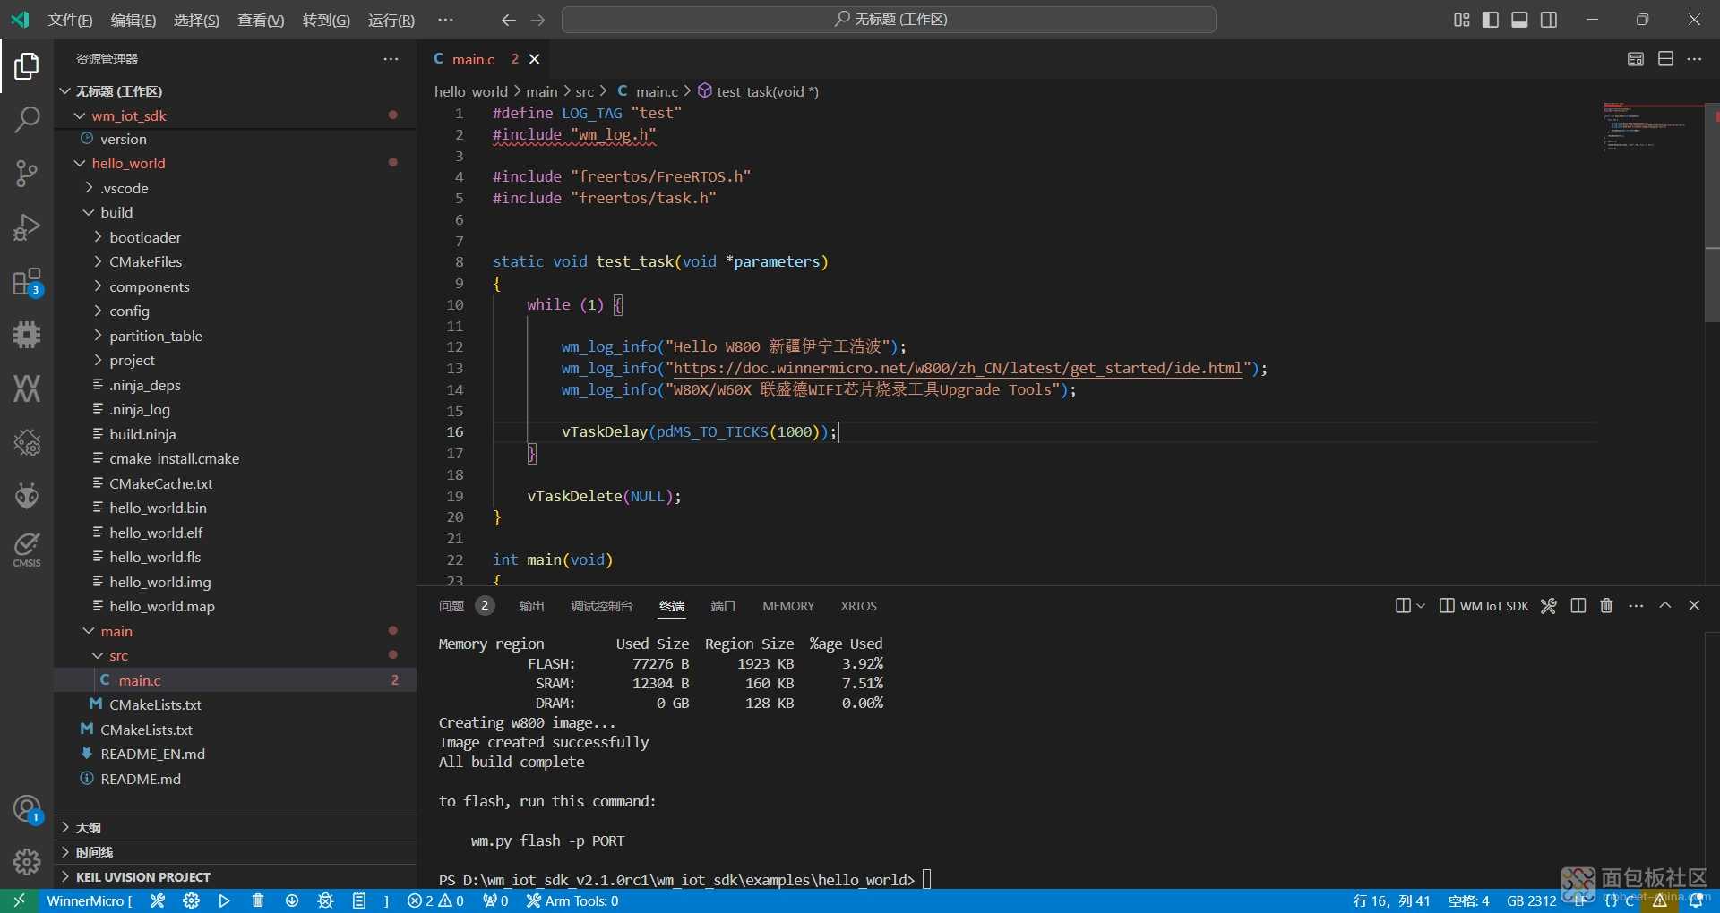Maximize the terminal panel size
The height and width of the screenshot is (913, 1720).
click(x=1665, y=606)
